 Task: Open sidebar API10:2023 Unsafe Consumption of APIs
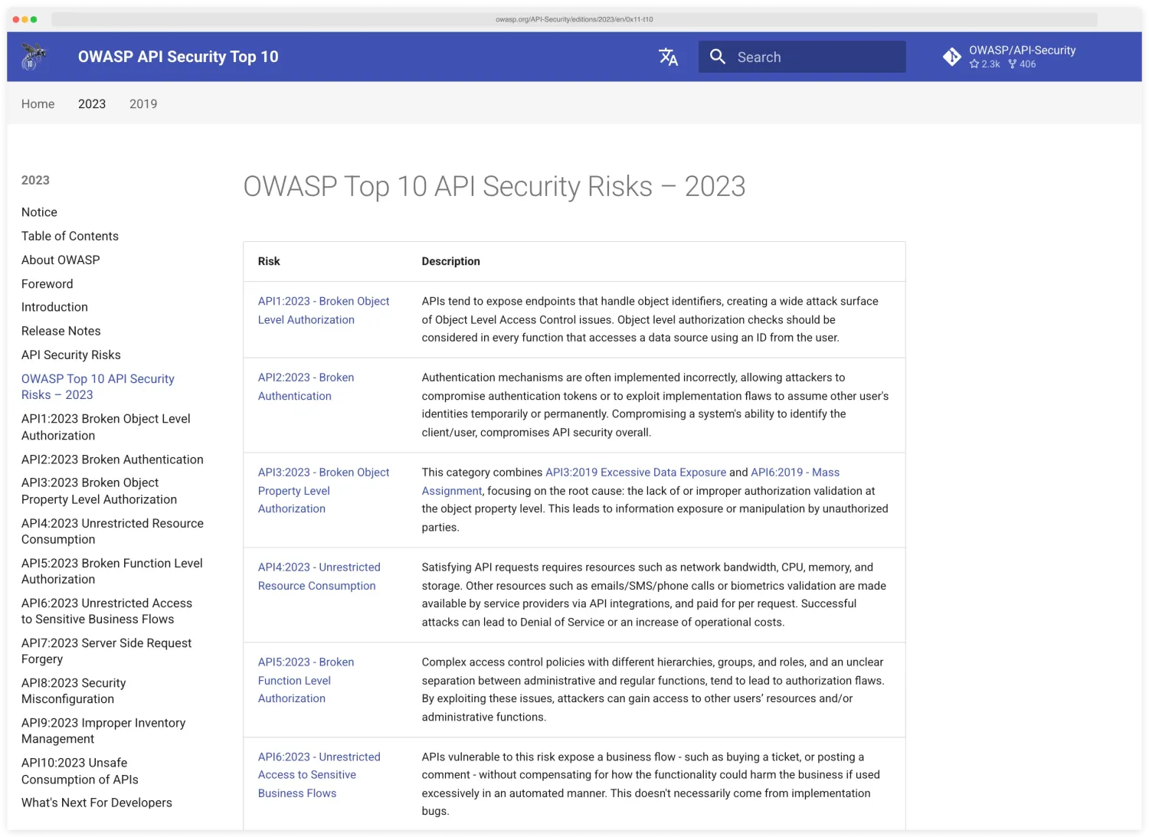point(80,771)
